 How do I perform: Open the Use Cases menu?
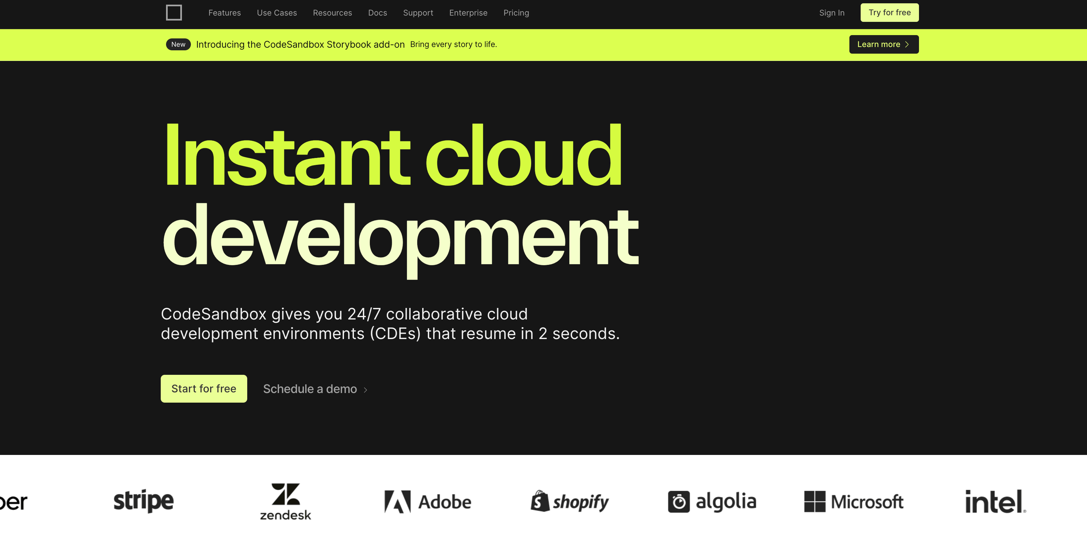(x=277, y=13)
